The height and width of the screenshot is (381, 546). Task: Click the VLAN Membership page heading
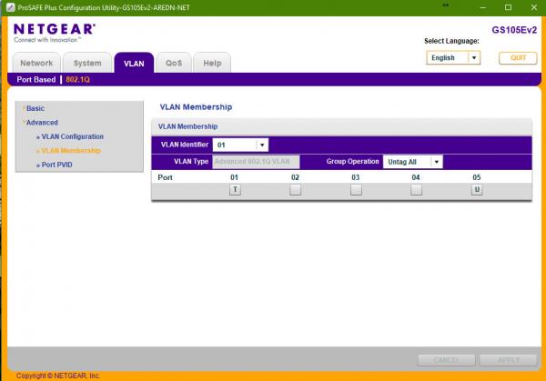click(x=196, y=107)
